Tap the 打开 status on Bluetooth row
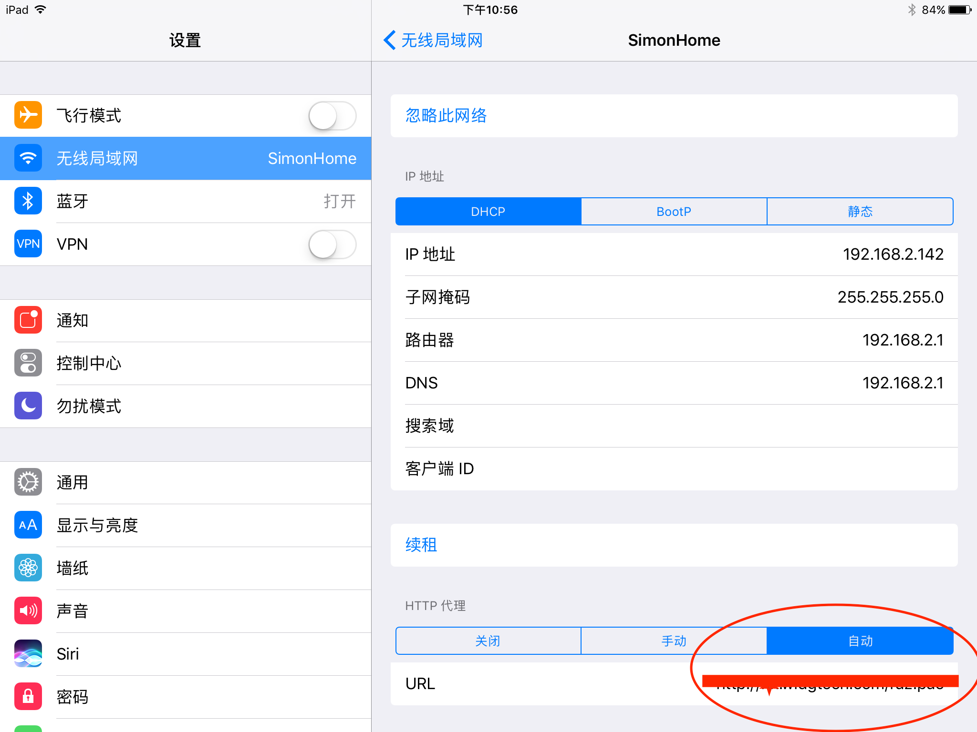The width and height of the screenshot is (977, 732). (340, 201)
